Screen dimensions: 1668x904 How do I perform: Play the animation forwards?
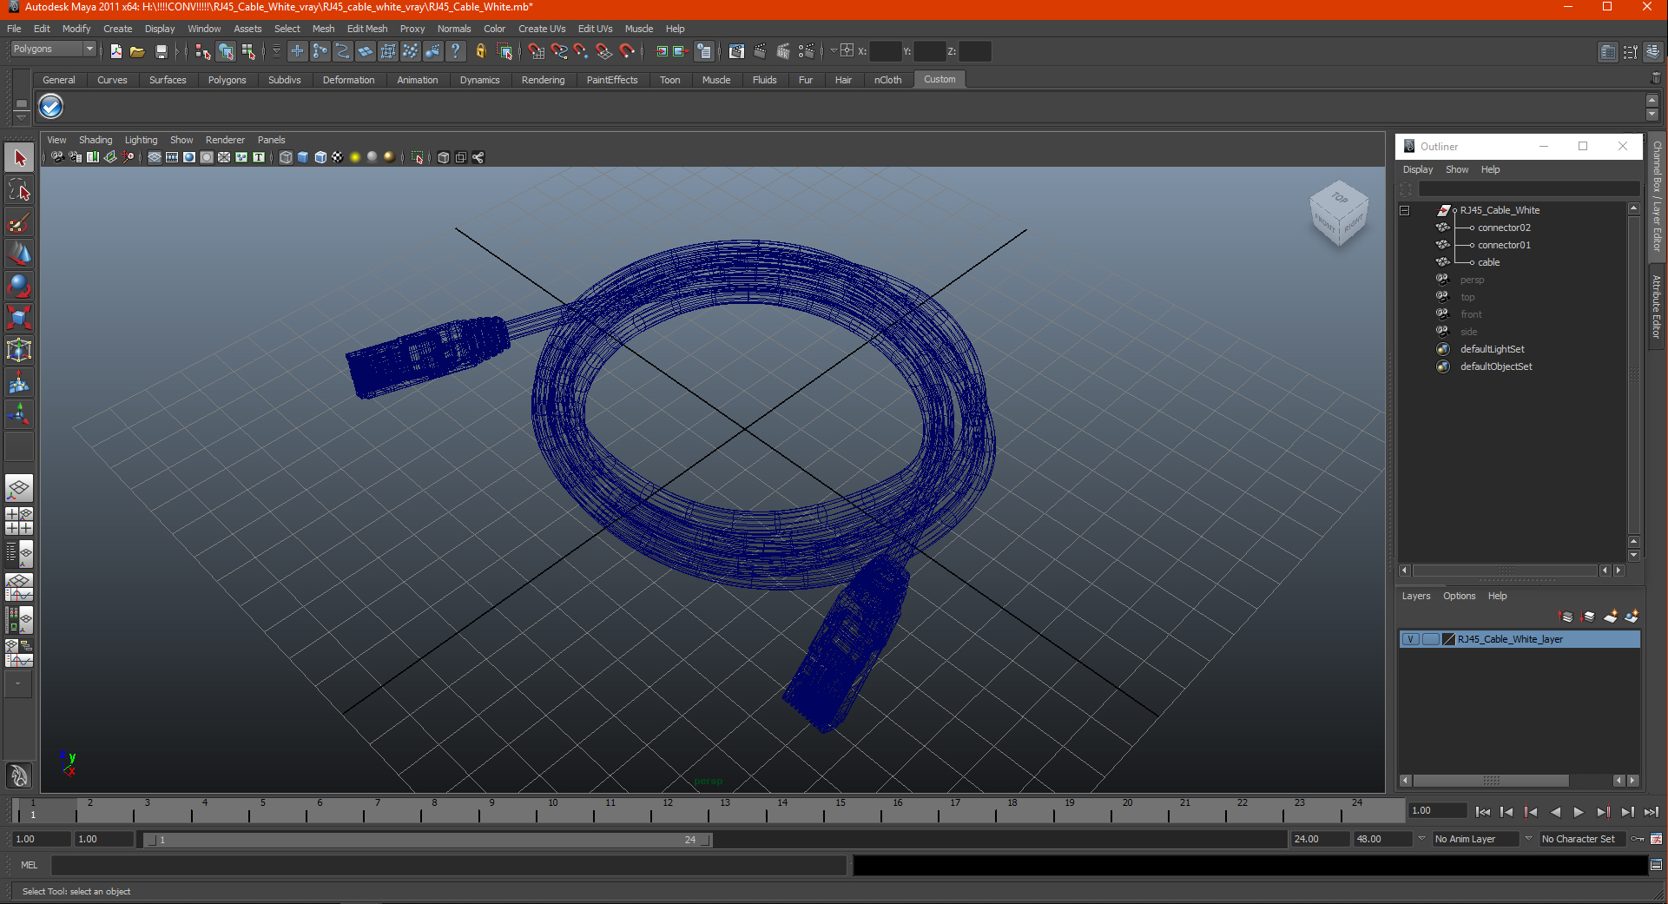[x=1579, y=812]
